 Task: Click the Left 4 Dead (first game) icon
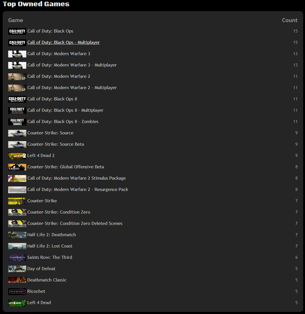tap(17, 303)
